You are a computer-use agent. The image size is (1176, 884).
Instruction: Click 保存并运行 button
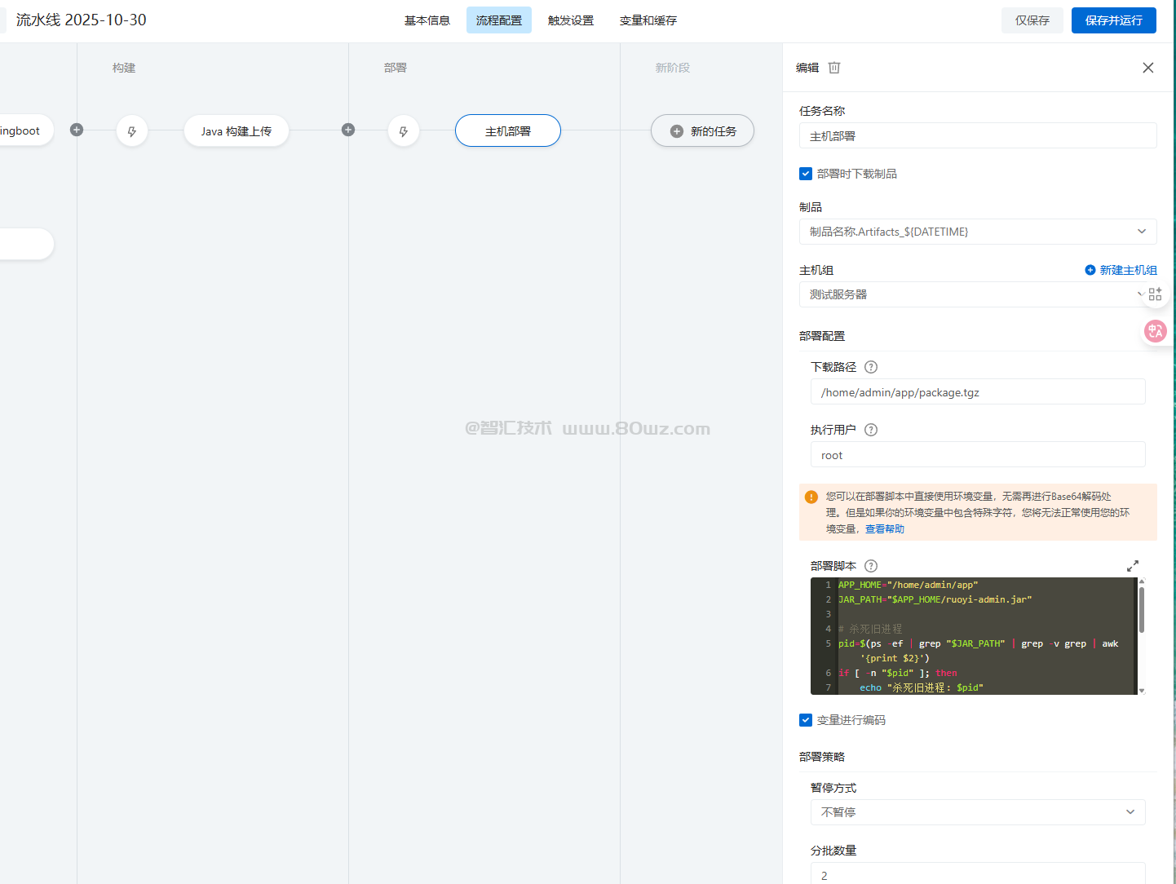click(1113, 20)
